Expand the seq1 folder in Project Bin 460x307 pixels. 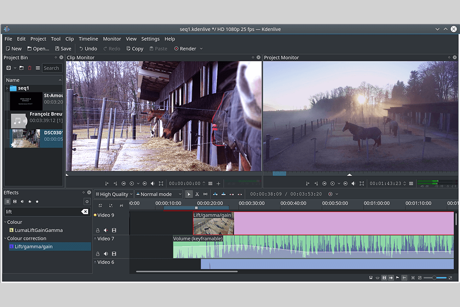[7, 88]
